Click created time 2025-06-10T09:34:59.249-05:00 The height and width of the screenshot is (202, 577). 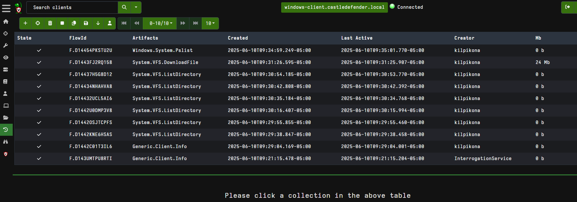269,50
